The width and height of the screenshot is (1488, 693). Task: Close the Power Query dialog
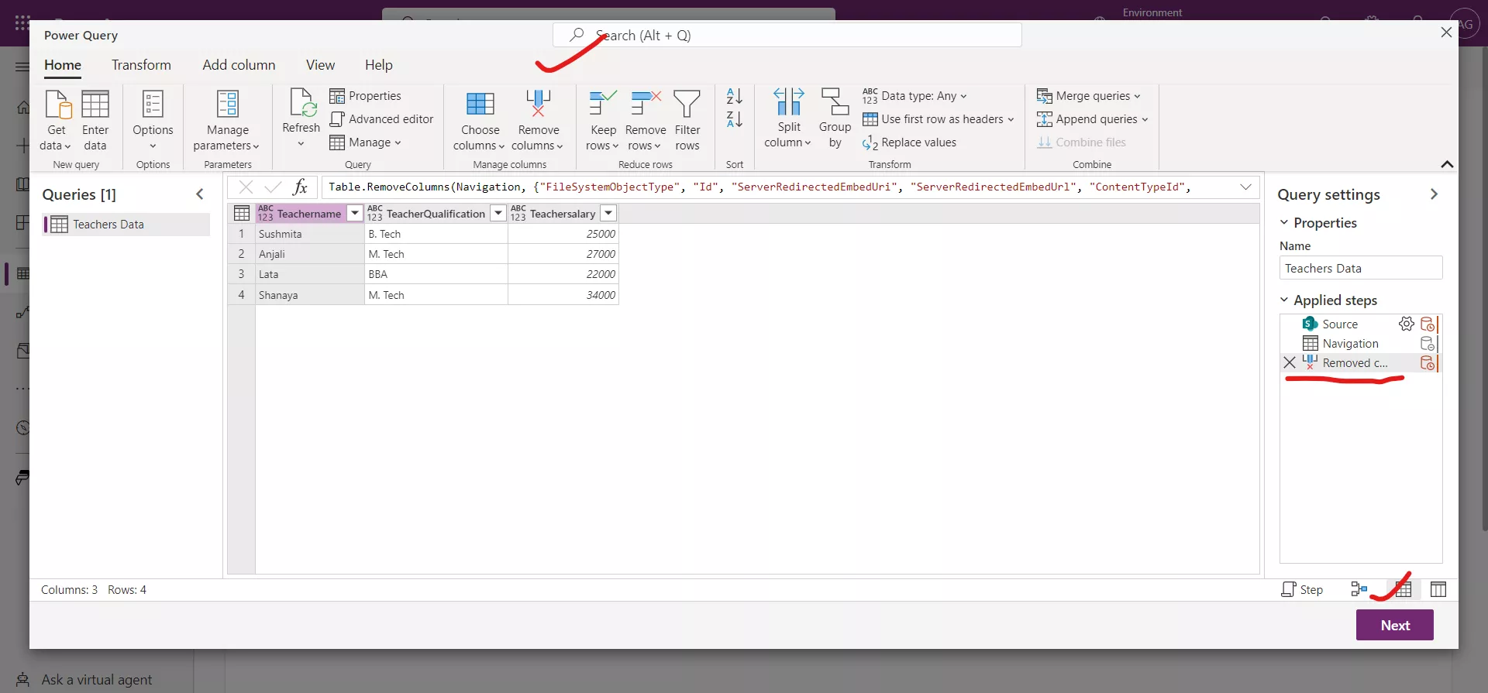tap(1446, 33)
